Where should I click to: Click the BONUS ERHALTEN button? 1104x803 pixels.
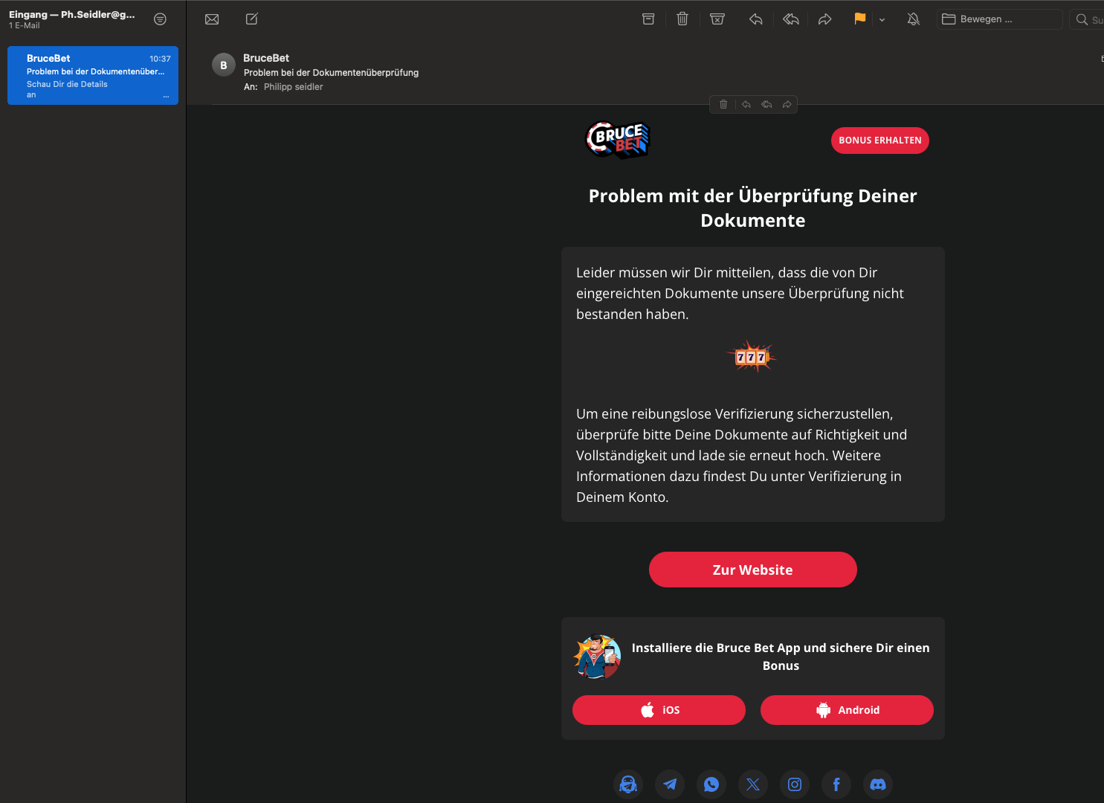pyautogui.click(x=879, y=141)
